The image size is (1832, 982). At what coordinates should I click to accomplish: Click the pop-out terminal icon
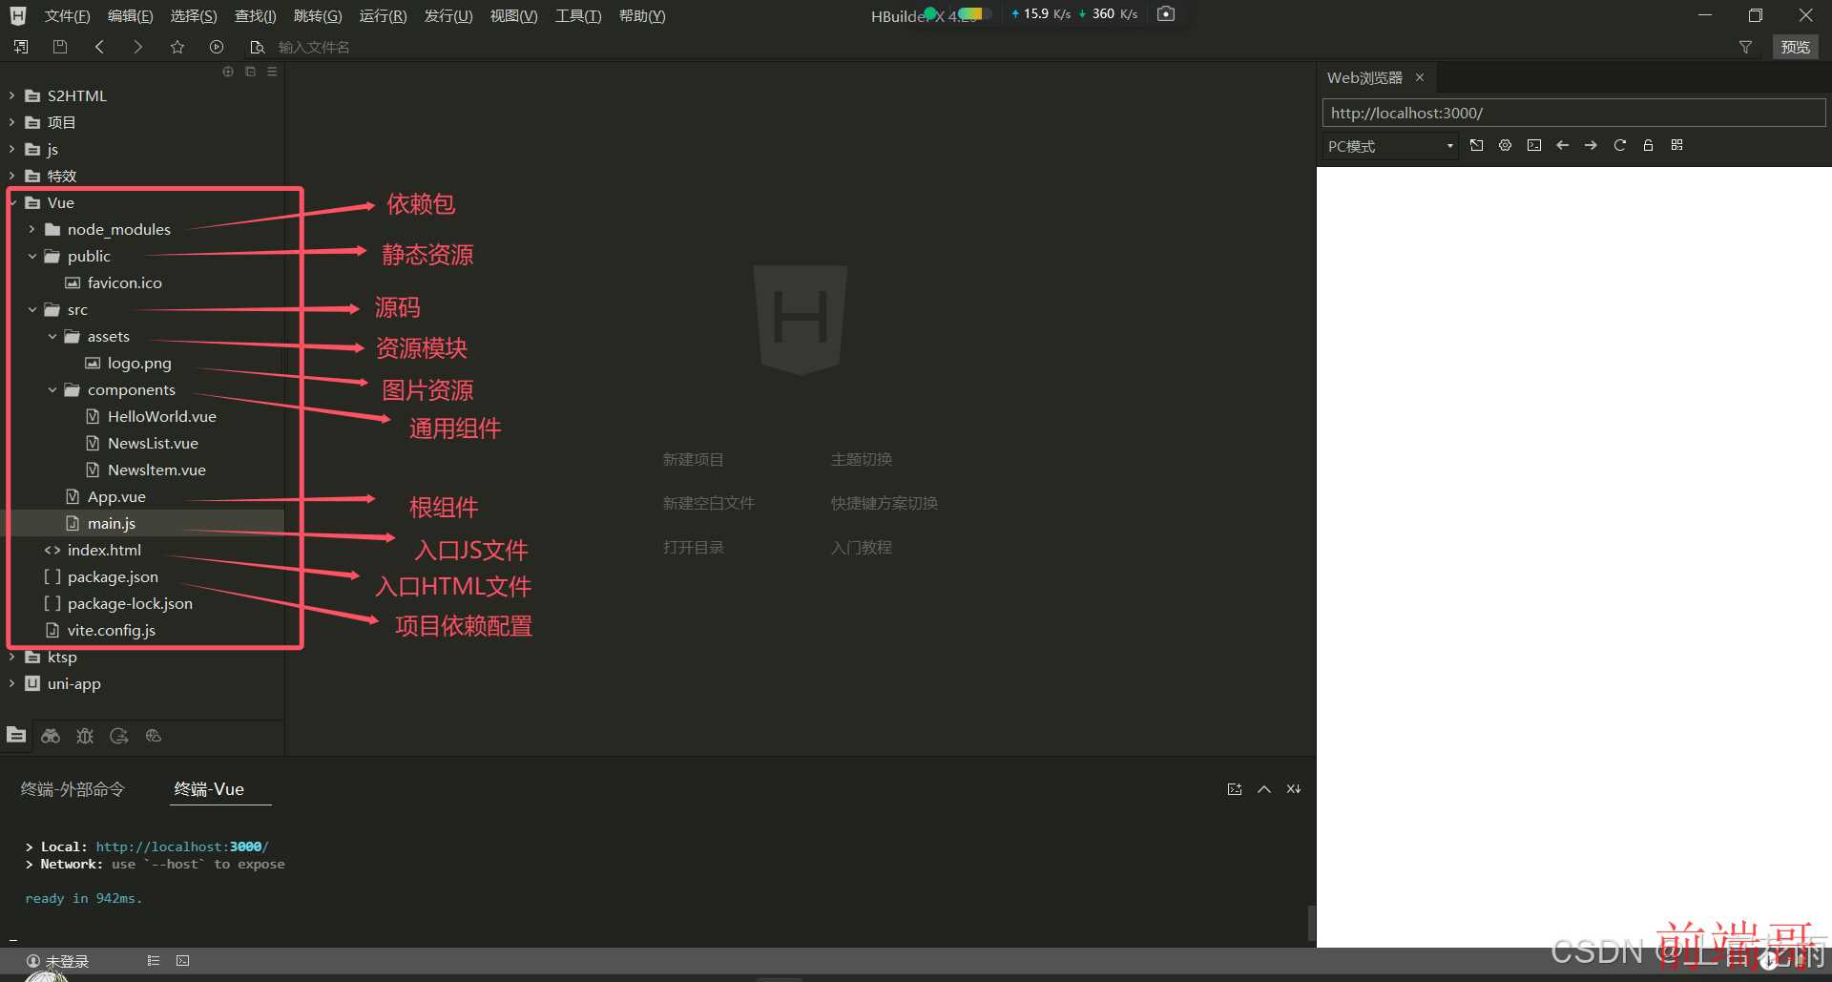tap(1235, 789)
